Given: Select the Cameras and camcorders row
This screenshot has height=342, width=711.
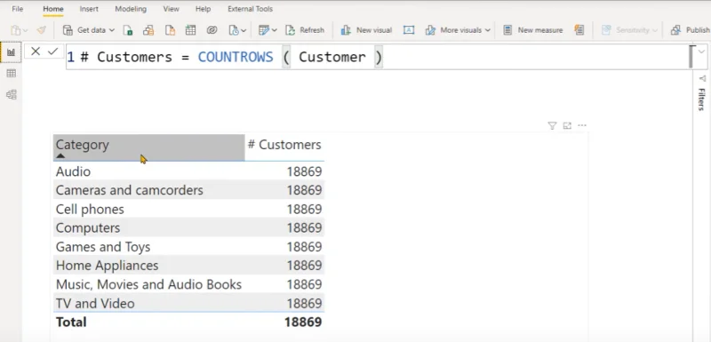Looking at the screenshot, I should (188, 190).
